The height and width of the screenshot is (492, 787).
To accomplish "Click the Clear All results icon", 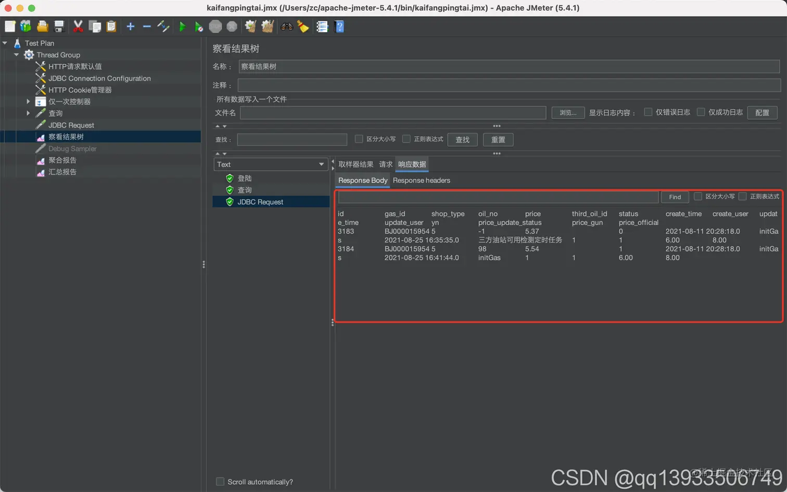I will pyautogui.click(x=268, y=27).
